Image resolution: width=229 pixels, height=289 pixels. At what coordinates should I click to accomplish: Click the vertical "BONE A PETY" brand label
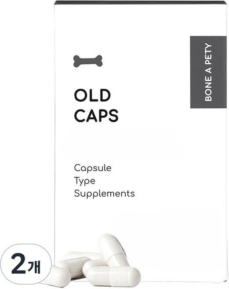point(208,72)
